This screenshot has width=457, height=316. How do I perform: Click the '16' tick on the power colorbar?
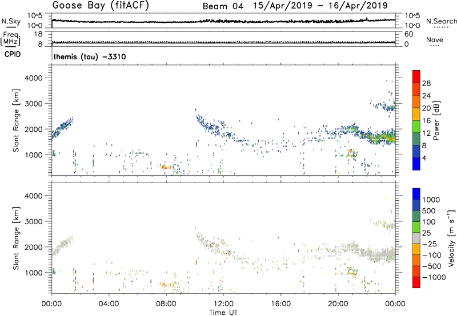coord(426,121)
